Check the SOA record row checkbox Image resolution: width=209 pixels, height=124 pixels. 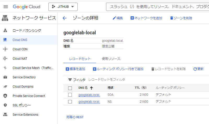70,95
